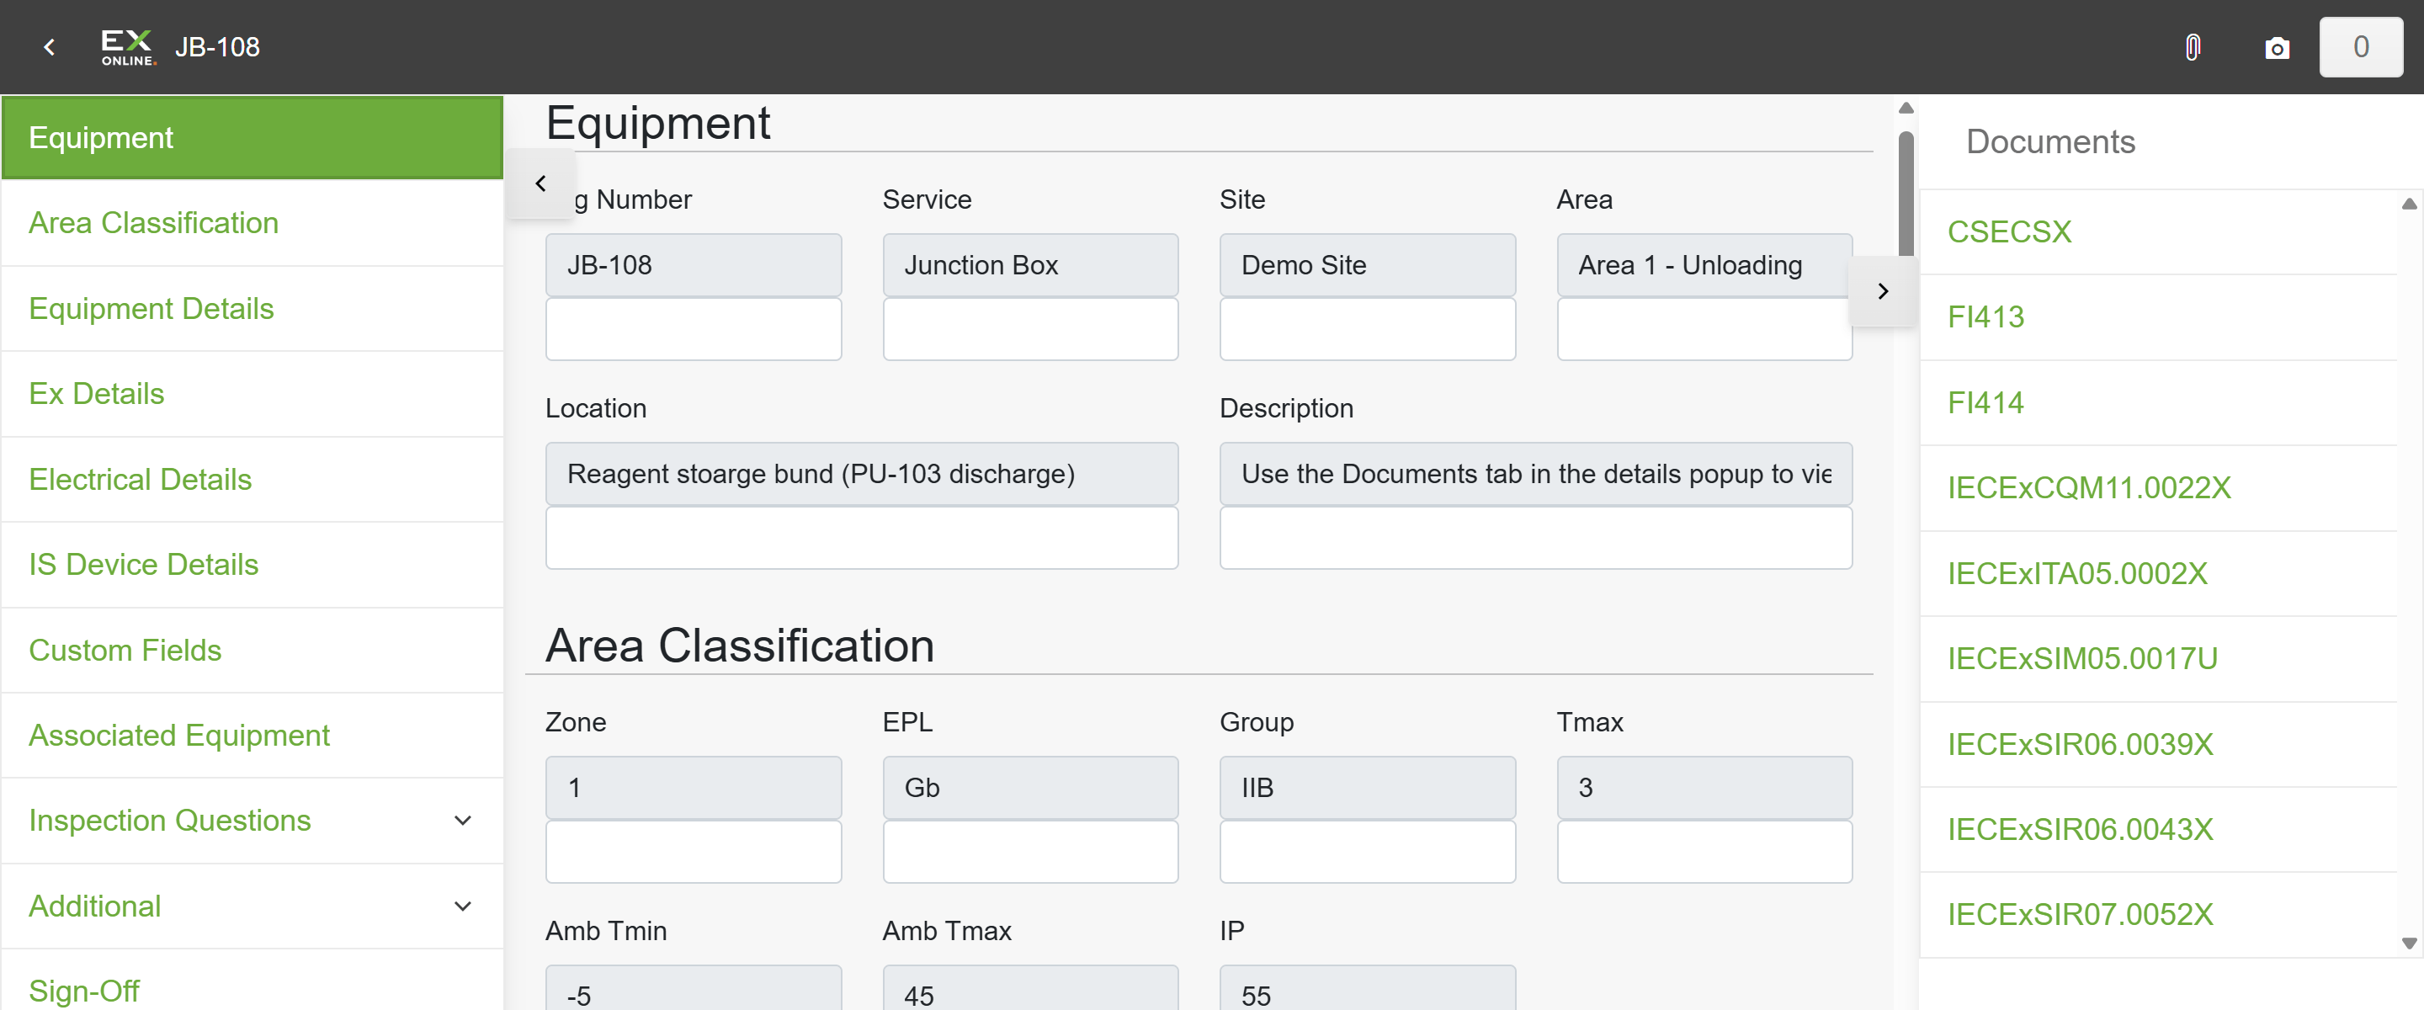Viewport: 2424px width, 1010px height.
Task: Select the Equipment menu item
Action: point(252,137)
